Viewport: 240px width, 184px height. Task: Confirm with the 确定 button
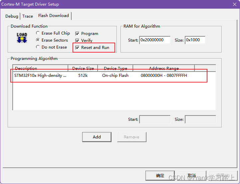(x=160, y=175)
